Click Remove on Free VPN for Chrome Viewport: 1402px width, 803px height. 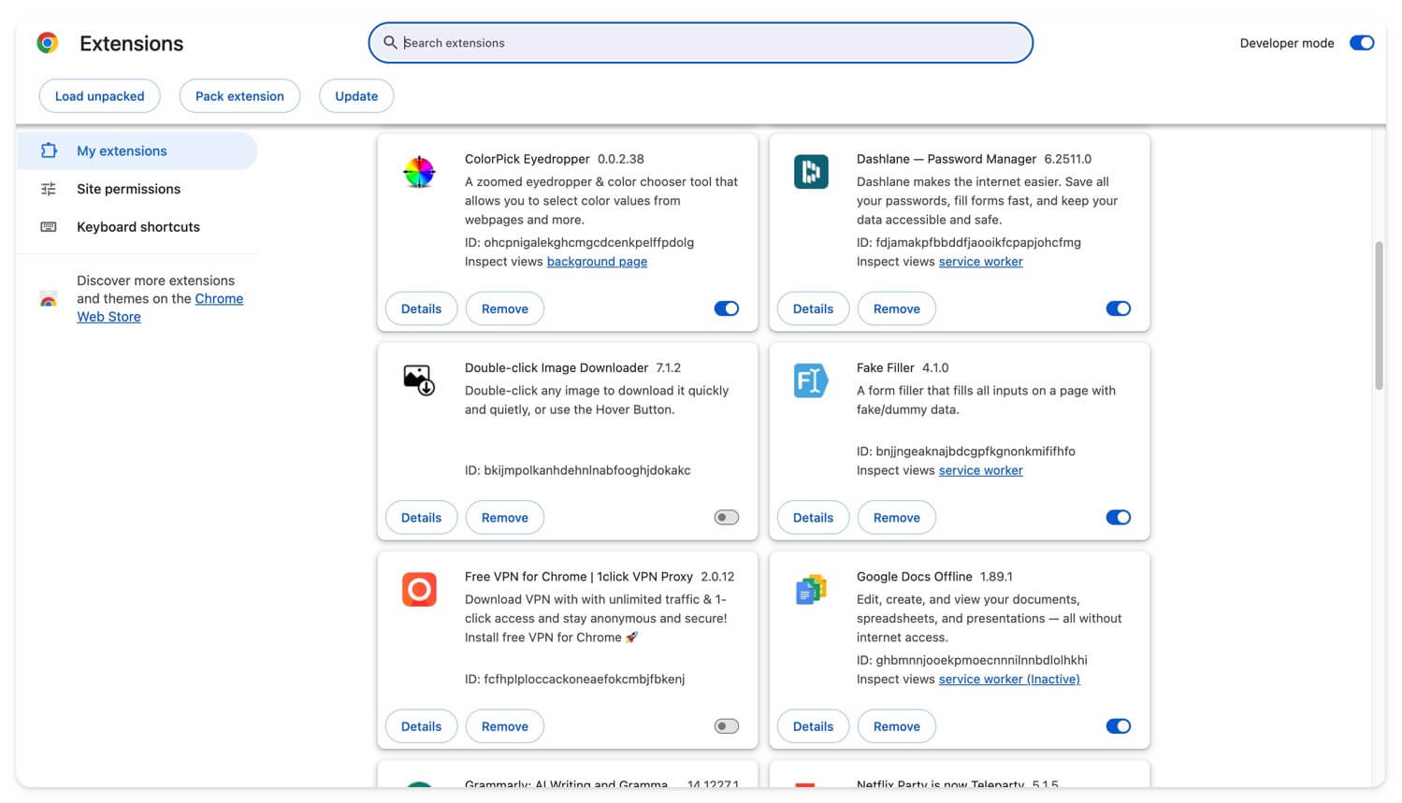504,725
